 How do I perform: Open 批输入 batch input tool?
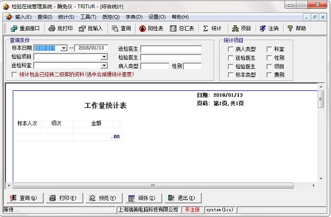pyautogui.click(x=91, y=29)
